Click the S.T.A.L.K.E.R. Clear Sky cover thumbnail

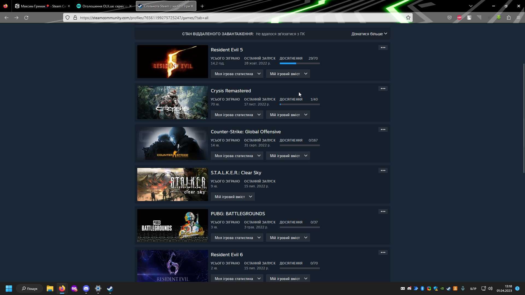[173, 184]
